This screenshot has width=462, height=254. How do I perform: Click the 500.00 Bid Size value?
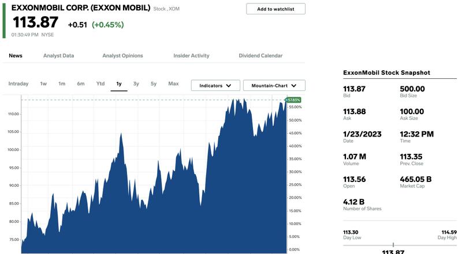click(x=412, y=89)
